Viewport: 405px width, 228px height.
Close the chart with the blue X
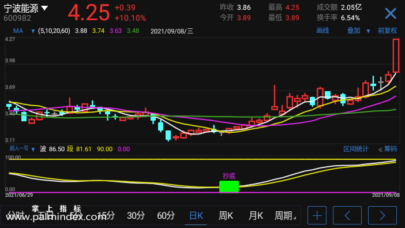[x=391, y=13]
